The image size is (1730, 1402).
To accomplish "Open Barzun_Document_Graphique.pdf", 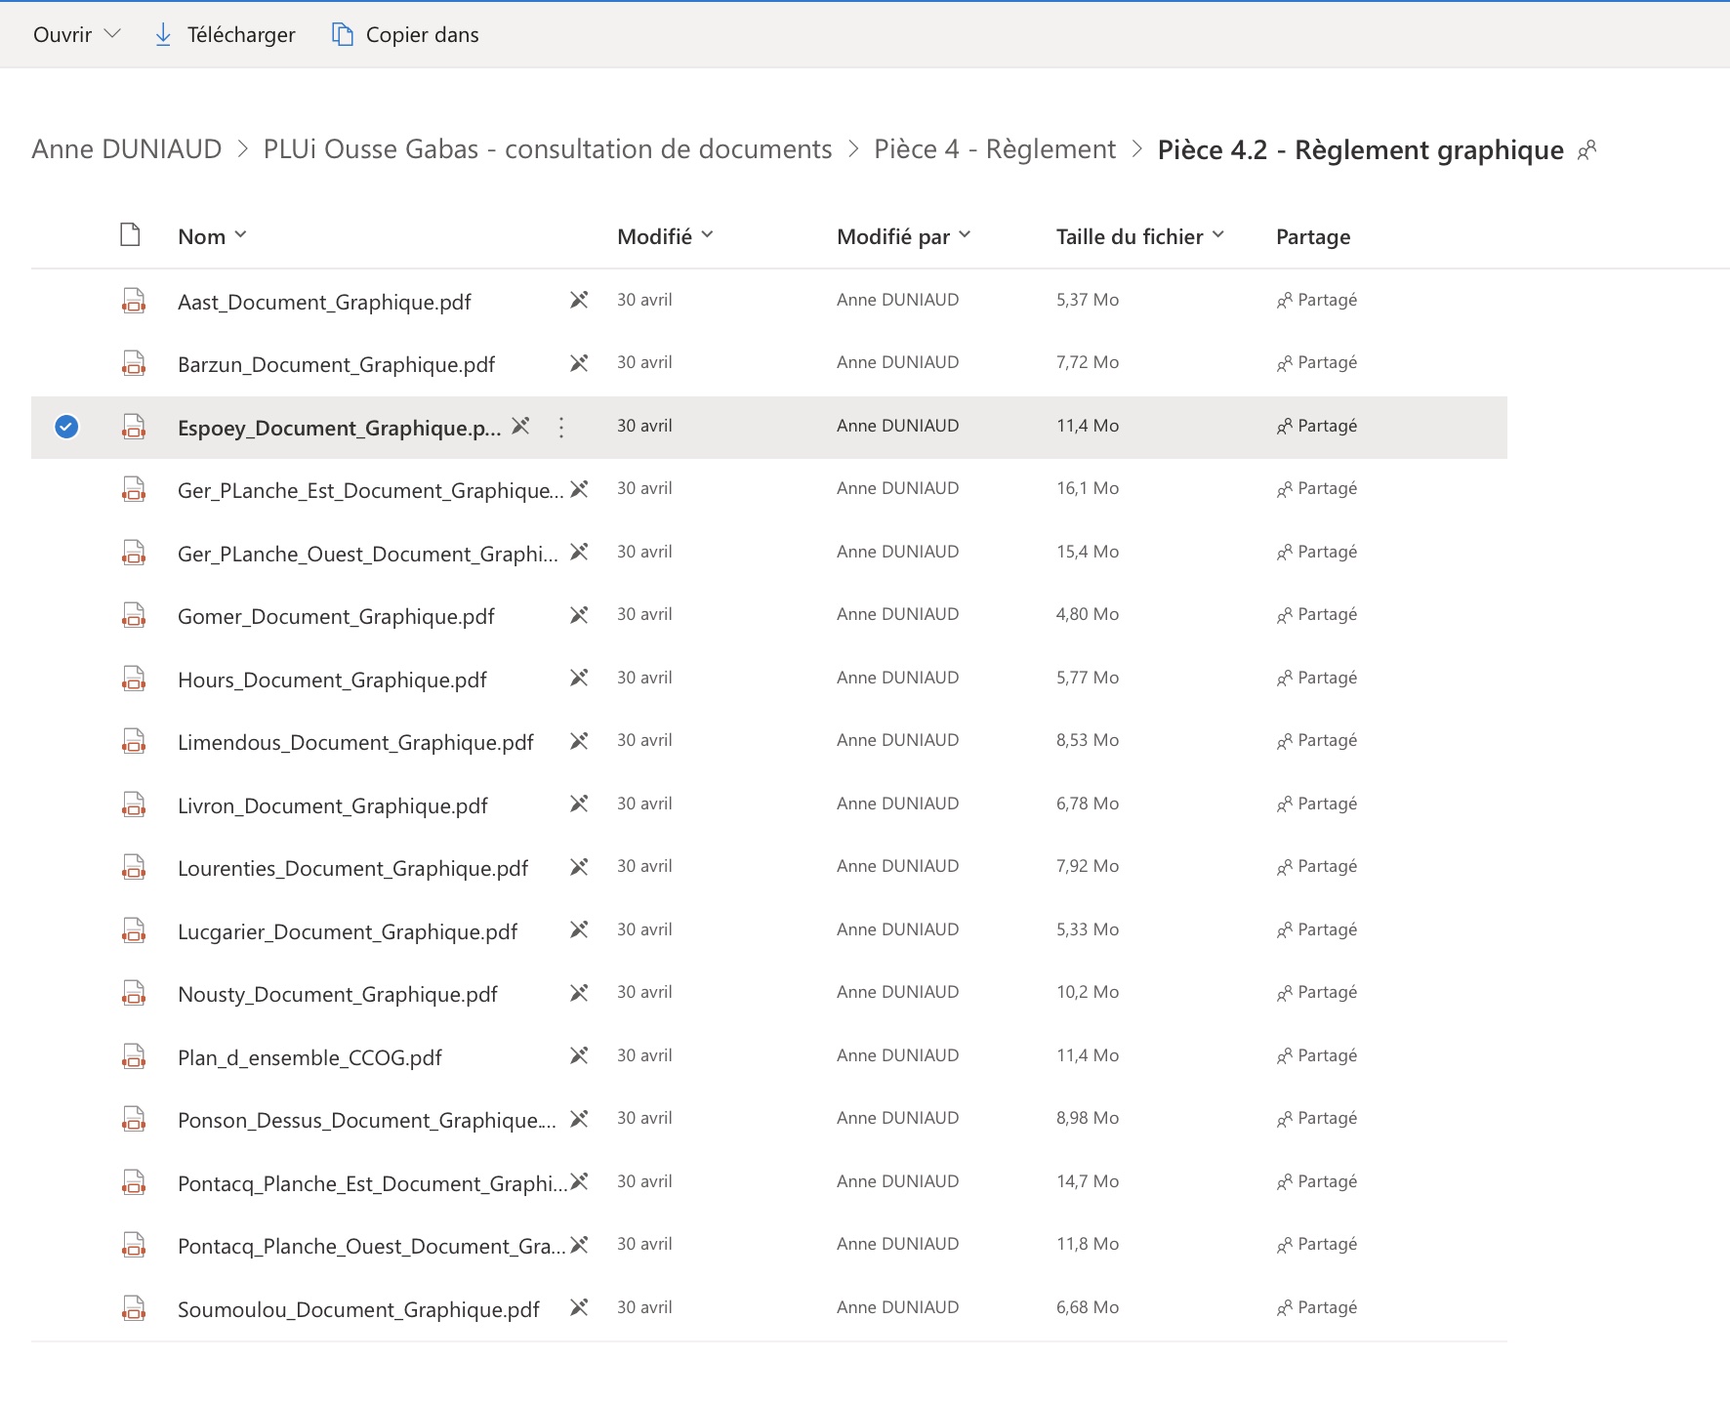I will [x=336, y=364].
